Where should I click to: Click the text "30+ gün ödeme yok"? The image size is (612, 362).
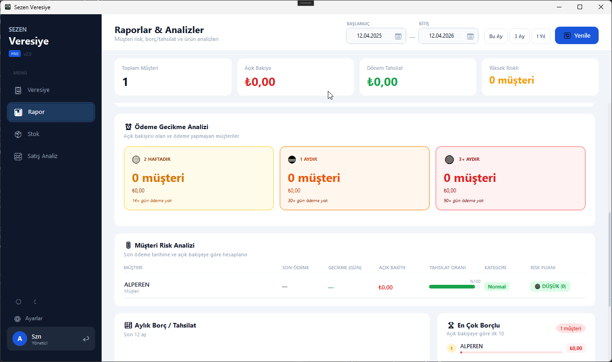[308, 201]
